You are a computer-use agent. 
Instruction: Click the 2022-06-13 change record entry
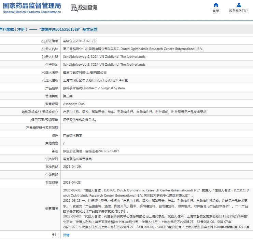click(156, 206)
